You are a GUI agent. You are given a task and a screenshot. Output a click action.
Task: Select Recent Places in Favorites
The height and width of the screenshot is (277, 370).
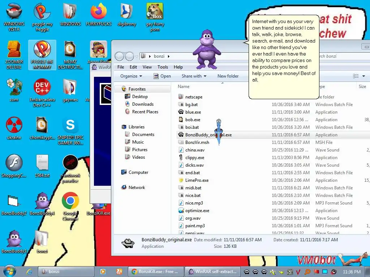145,112
